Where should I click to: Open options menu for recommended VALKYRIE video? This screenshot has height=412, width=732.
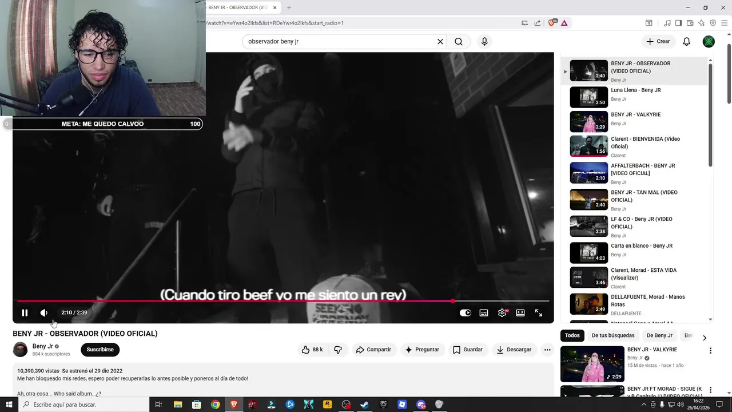(710, 351)
